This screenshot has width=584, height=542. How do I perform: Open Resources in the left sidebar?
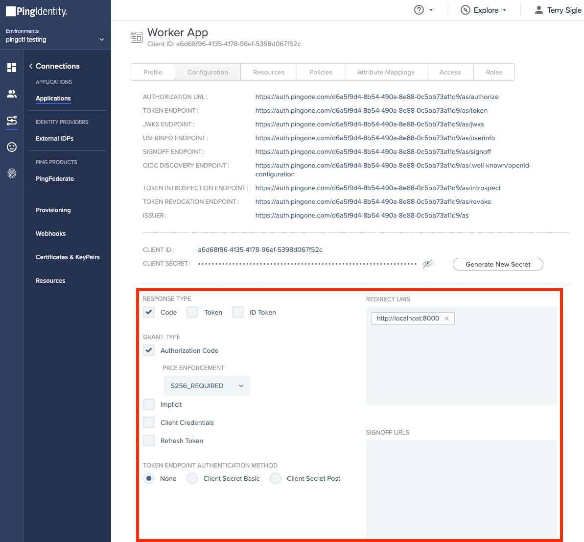coord(50,280)
